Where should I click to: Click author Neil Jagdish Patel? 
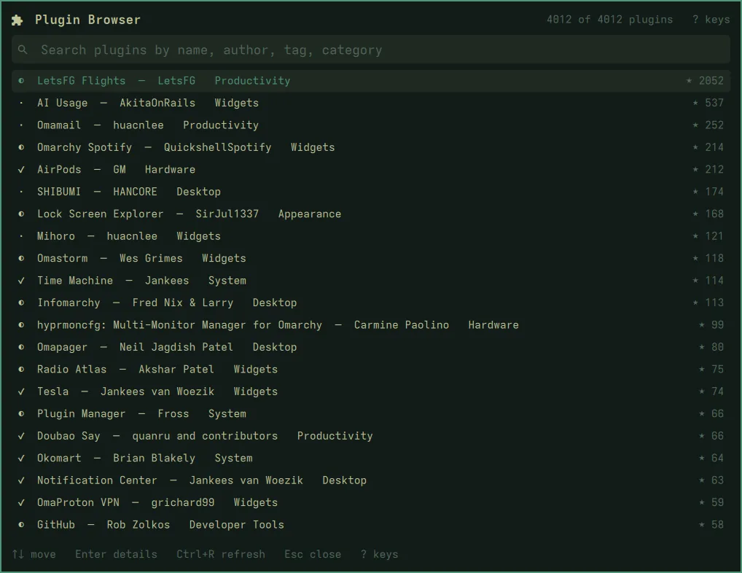point(176,347)
